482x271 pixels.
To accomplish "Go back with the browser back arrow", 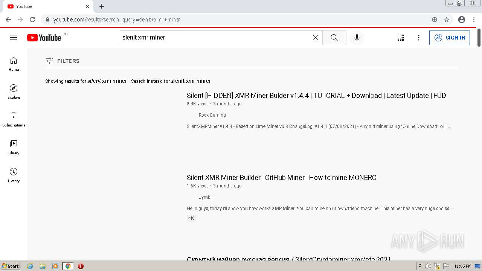I will coord(8,20).
